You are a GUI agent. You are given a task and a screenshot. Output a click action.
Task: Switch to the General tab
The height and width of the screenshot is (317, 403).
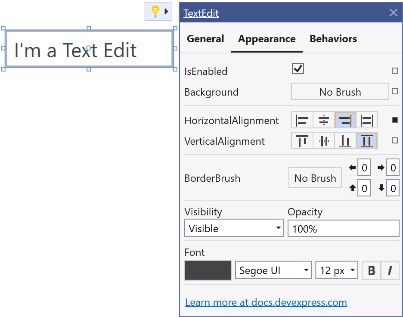205,39
